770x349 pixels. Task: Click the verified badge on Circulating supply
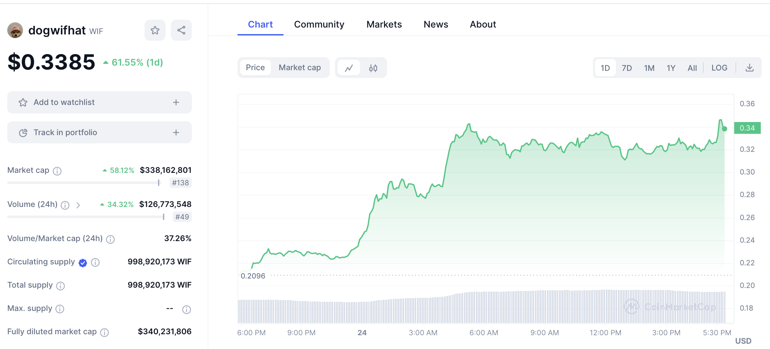83,263
